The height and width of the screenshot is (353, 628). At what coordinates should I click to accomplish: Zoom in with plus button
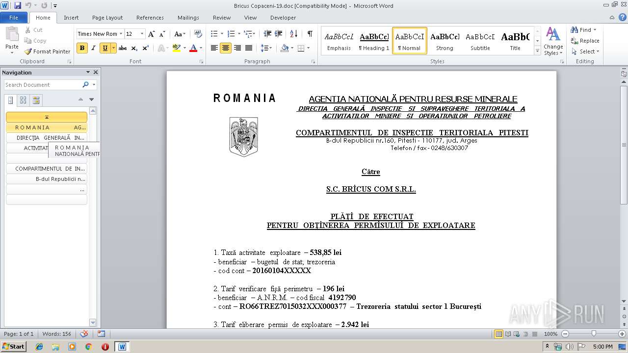622,334
